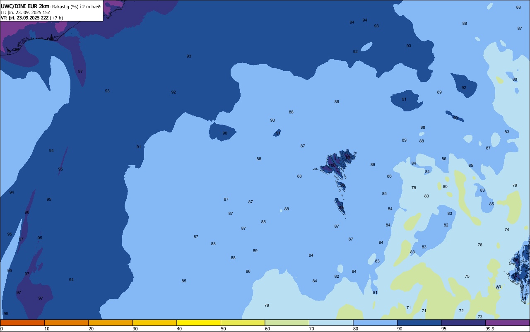Select the golden 30–40 legend swatch
530x332 pixels.
[154, 322]
